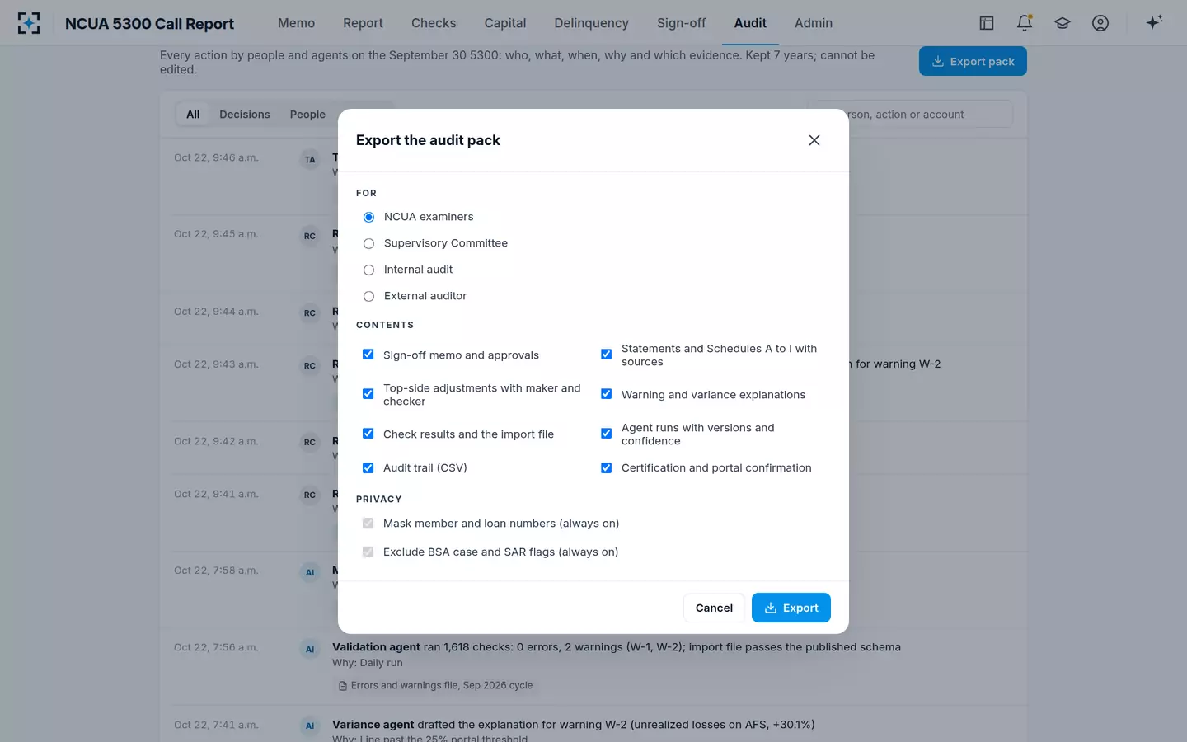Viewport: 1187px width, 742px height.
Task: Toggle Agent runs with versions and confidence
Action: 607,434
